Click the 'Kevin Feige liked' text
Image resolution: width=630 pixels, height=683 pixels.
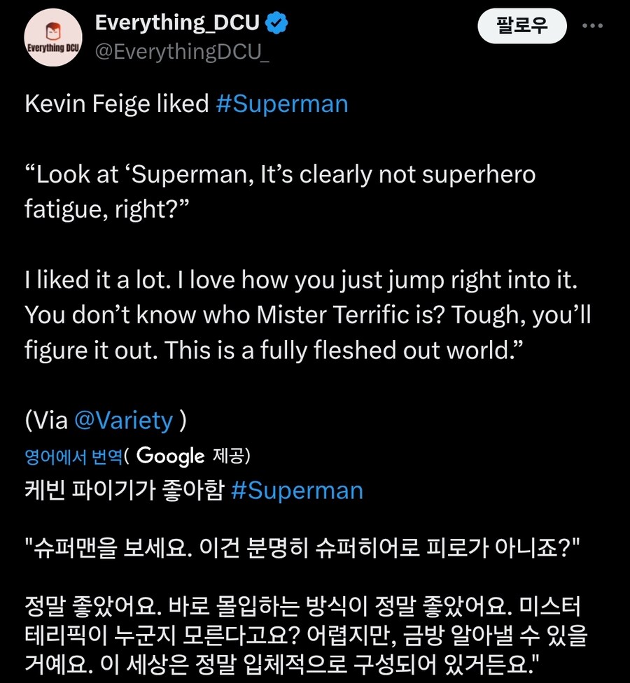click(116, 104)
